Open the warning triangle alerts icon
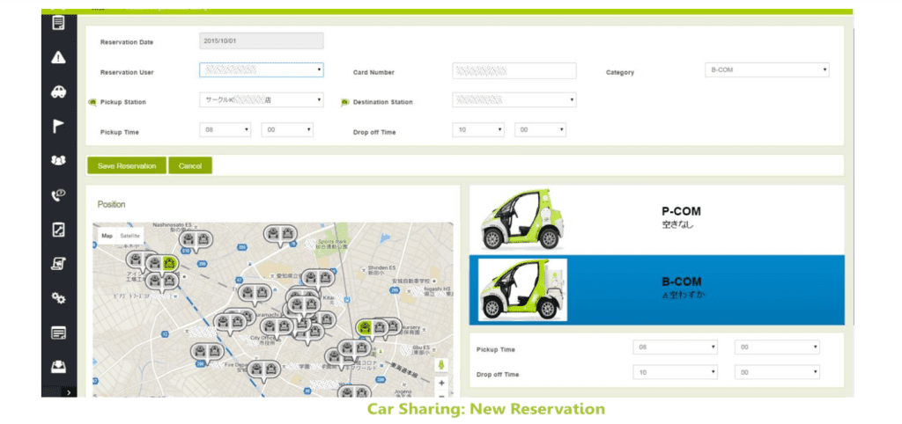 coord(58,57)
